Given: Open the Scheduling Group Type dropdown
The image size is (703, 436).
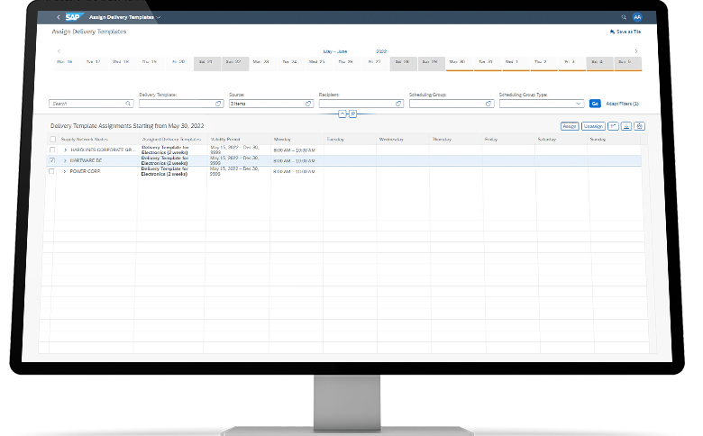Looking at the screenshot, I should pyautogui.click(x=579, y=104).
